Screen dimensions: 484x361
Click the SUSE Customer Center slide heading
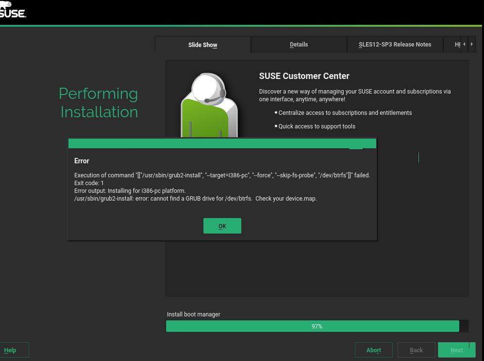[x=304, y=76]
